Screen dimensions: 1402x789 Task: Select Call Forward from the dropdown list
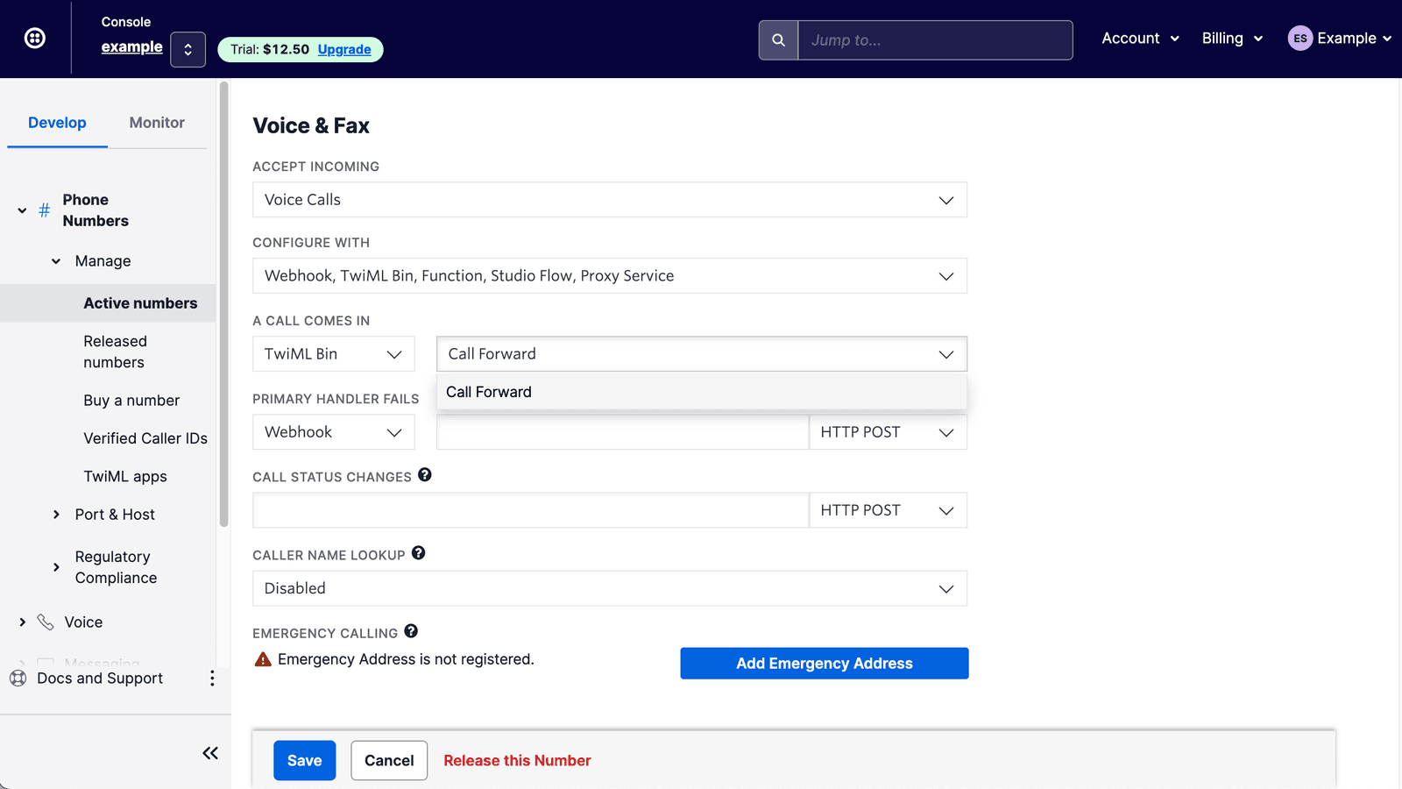tap(489, 392)
